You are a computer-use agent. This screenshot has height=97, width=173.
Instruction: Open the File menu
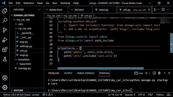pos(11,3)
